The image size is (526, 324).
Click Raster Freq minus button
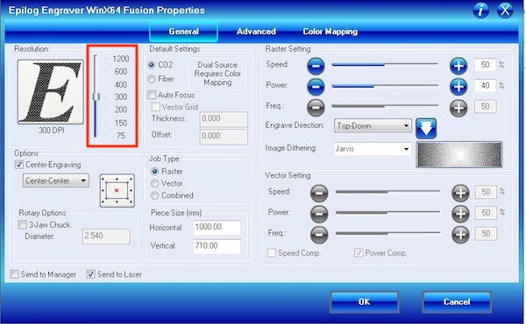316,108
